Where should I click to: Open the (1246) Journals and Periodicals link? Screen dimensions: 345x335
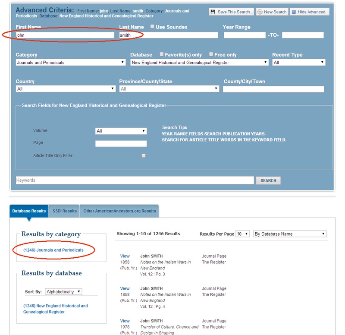tap(53, 250)
